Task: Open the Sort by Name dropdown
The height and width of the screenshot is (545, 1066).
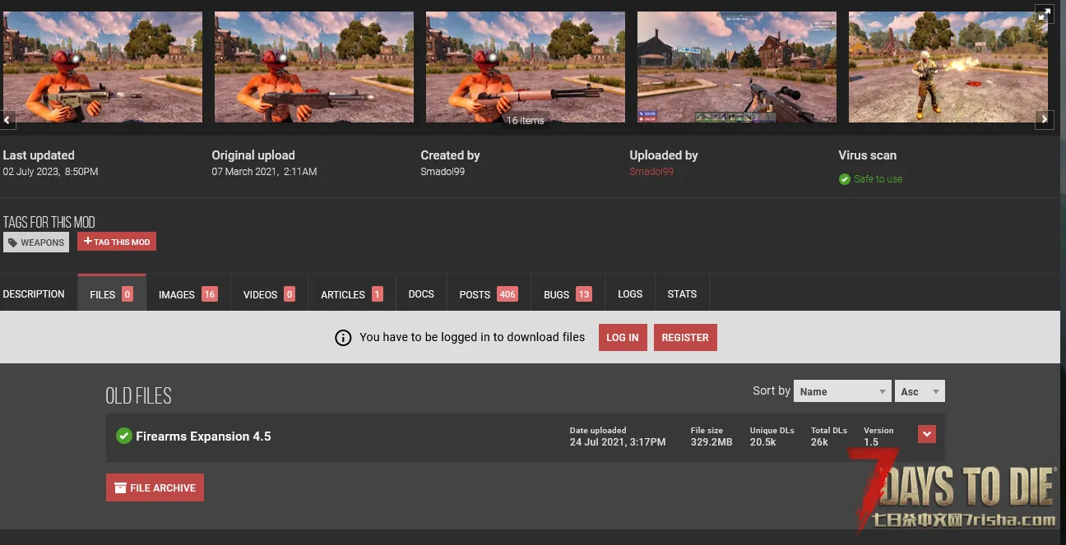Action: [841, 391]
